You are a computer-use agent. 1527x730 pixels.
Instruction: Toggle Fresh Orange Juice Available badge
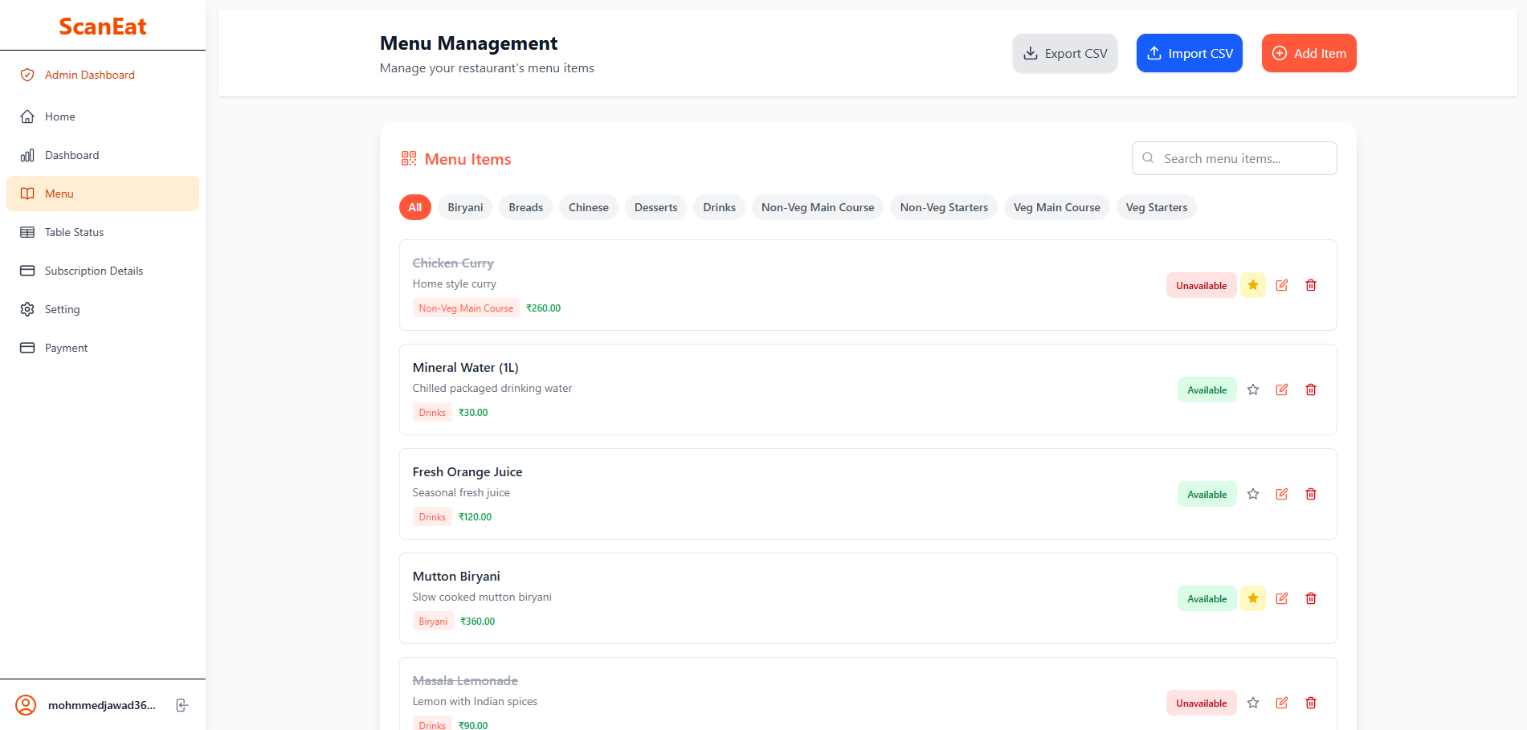1207,494
